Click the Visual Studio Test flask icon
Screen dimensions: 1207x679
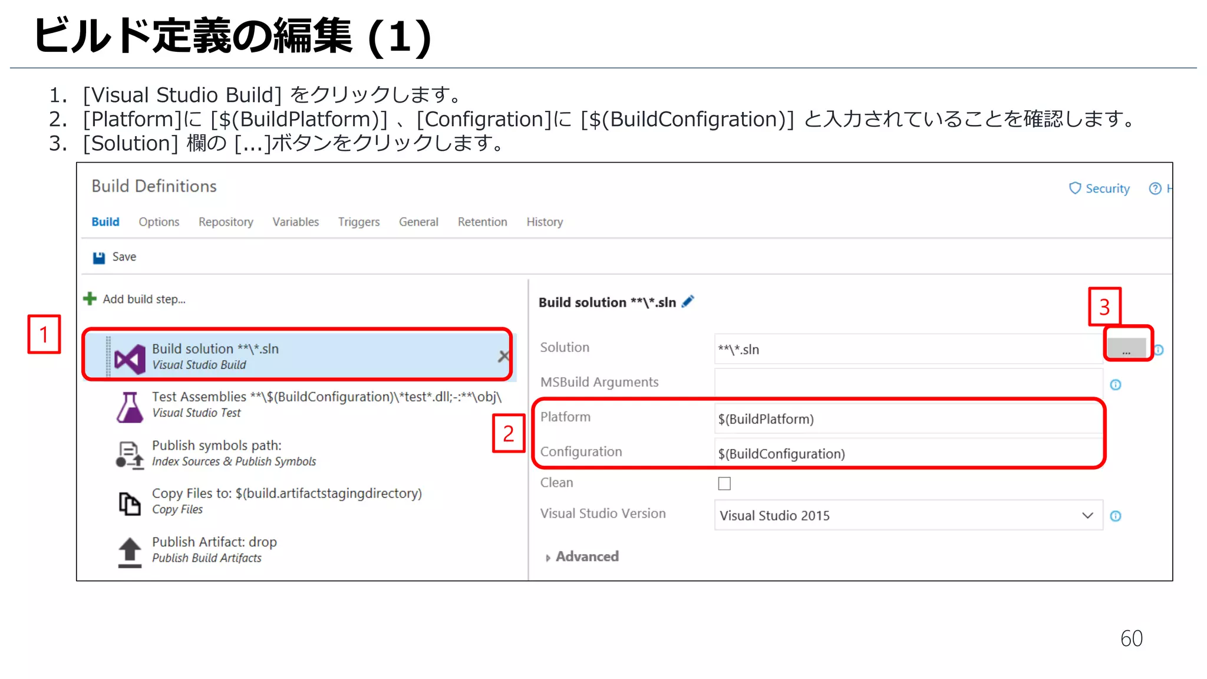130,407
